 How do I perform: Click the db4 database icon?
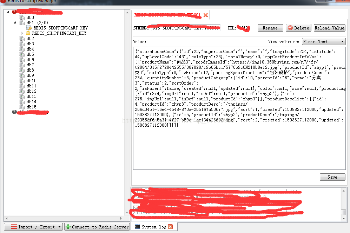click(22, 49)
